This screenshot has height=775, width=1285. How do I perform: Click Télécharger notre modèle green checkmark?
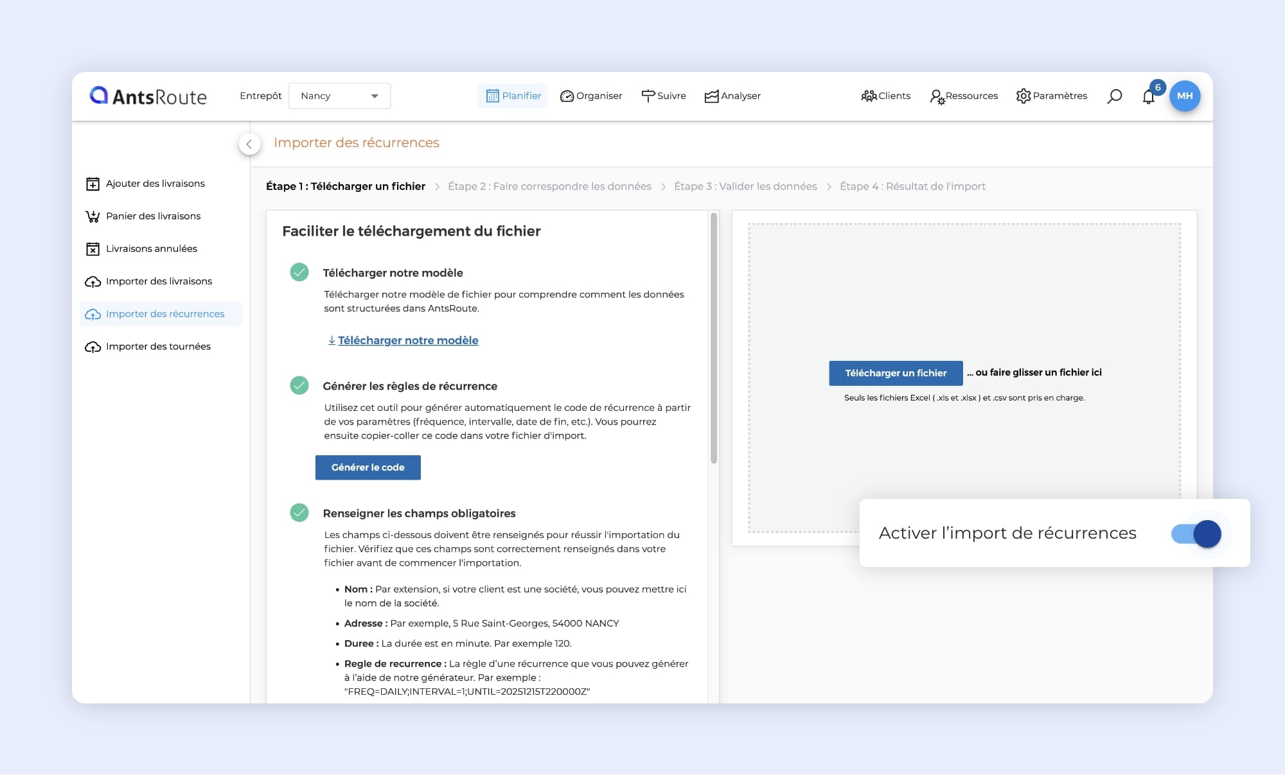pyautogui.click(x=299, y=272)
